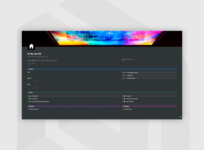The width and height of the screenshot is (204, 150).
Task: Click the inbox-and-checkmark shortcut in the emoji nav row
Action: [x=29, y=60]
